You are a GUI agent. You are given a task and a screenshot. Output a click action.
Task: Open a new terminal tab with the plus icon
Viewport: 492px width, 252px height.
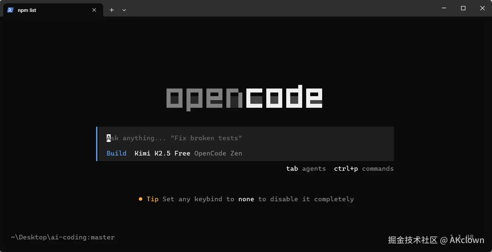click(x=112, y=10)
